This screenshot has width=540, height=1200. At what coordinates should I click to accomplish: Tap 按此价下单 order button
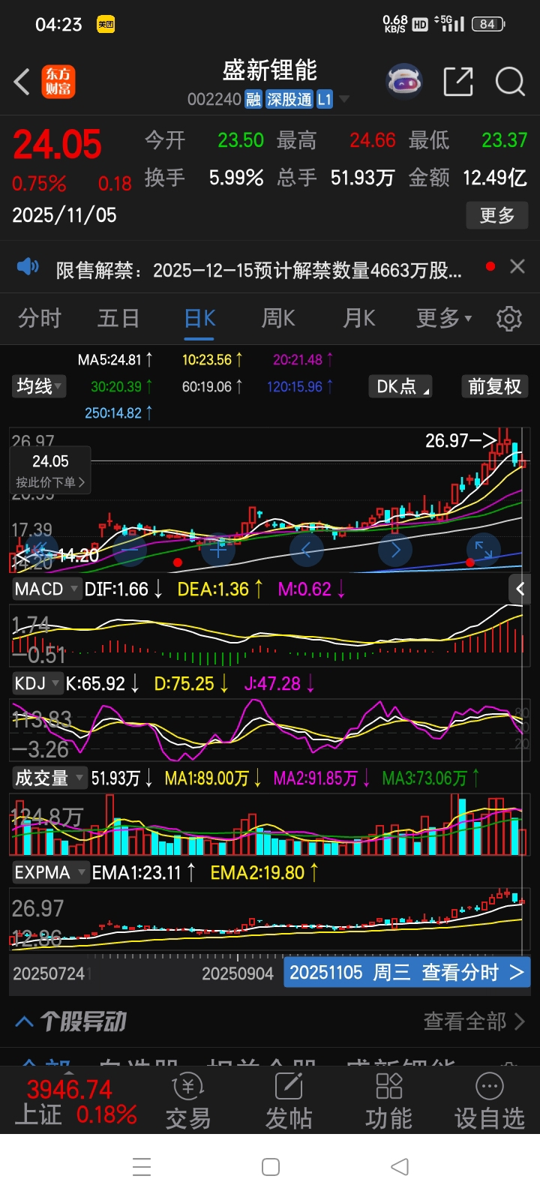pos(50,482)
